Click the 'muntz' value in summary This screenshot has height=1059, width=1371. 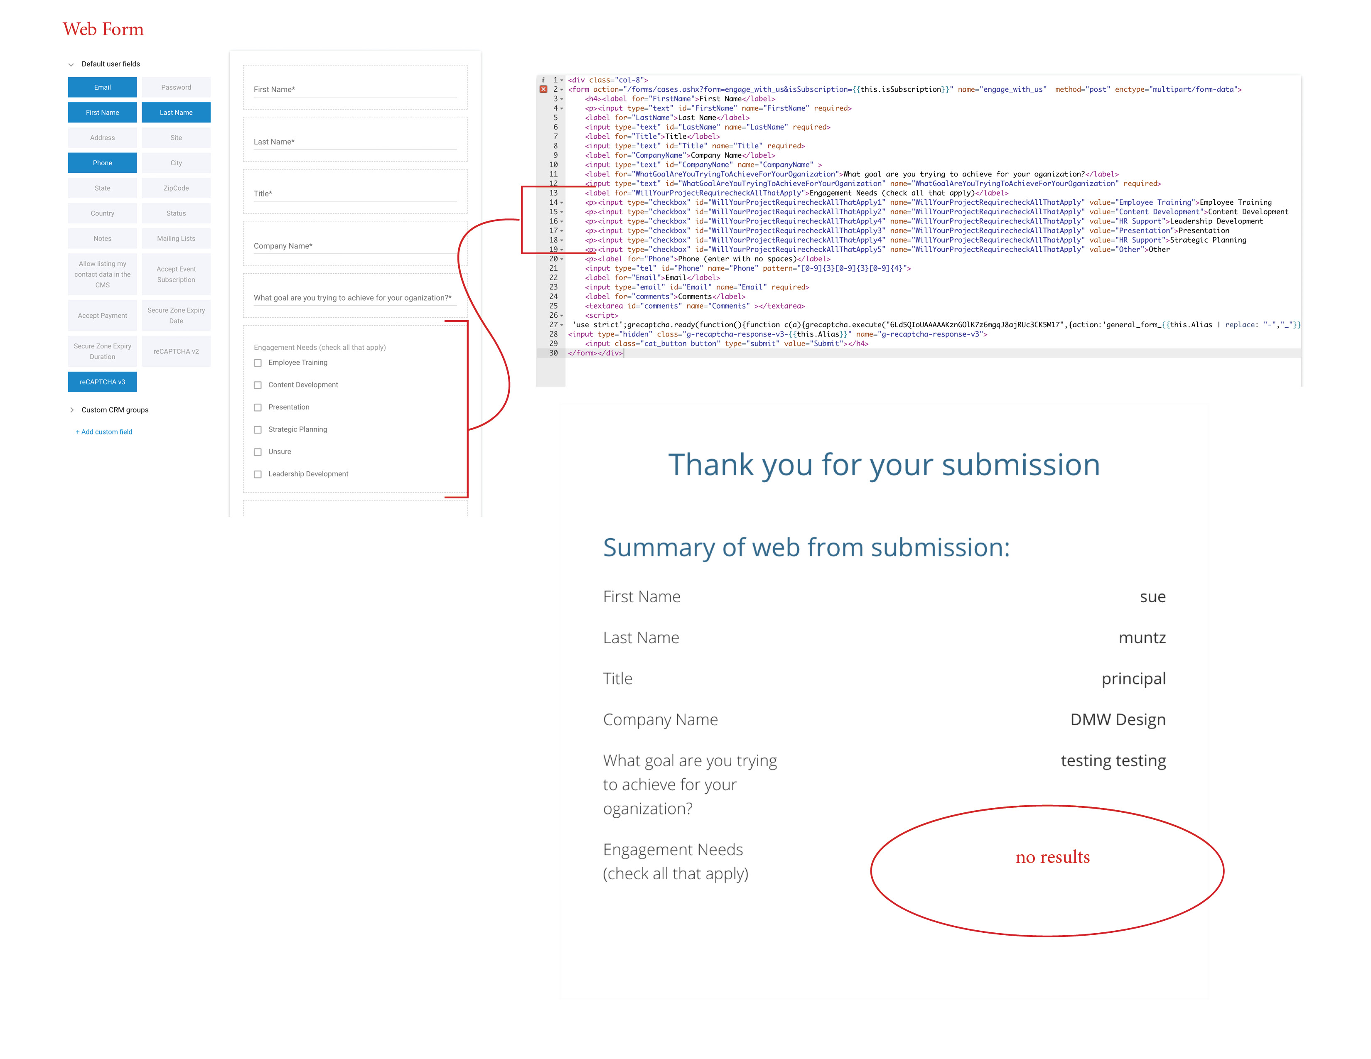tap(1142, 637)
